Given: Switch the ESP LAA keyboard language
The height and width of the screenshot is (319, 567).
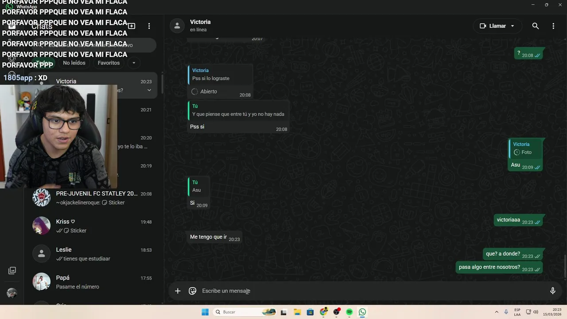Looking at the screenshot, I should click(517, 312).
